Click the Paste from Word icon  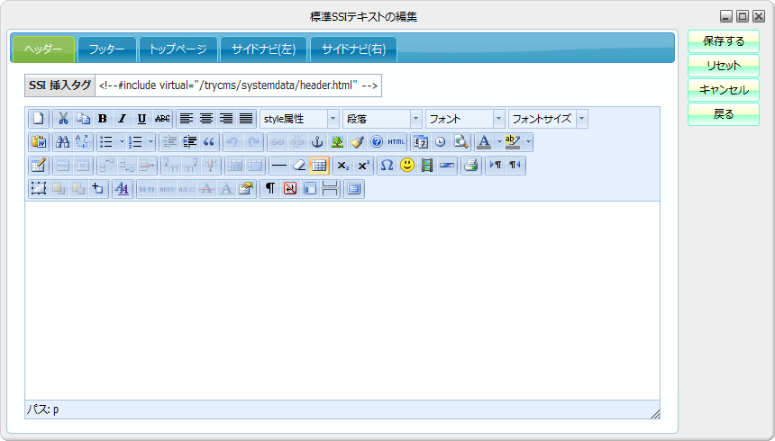(x=39, y=142)
